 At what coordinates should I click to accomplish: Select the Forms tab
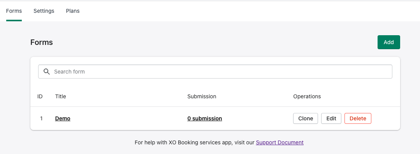[14, 11]
